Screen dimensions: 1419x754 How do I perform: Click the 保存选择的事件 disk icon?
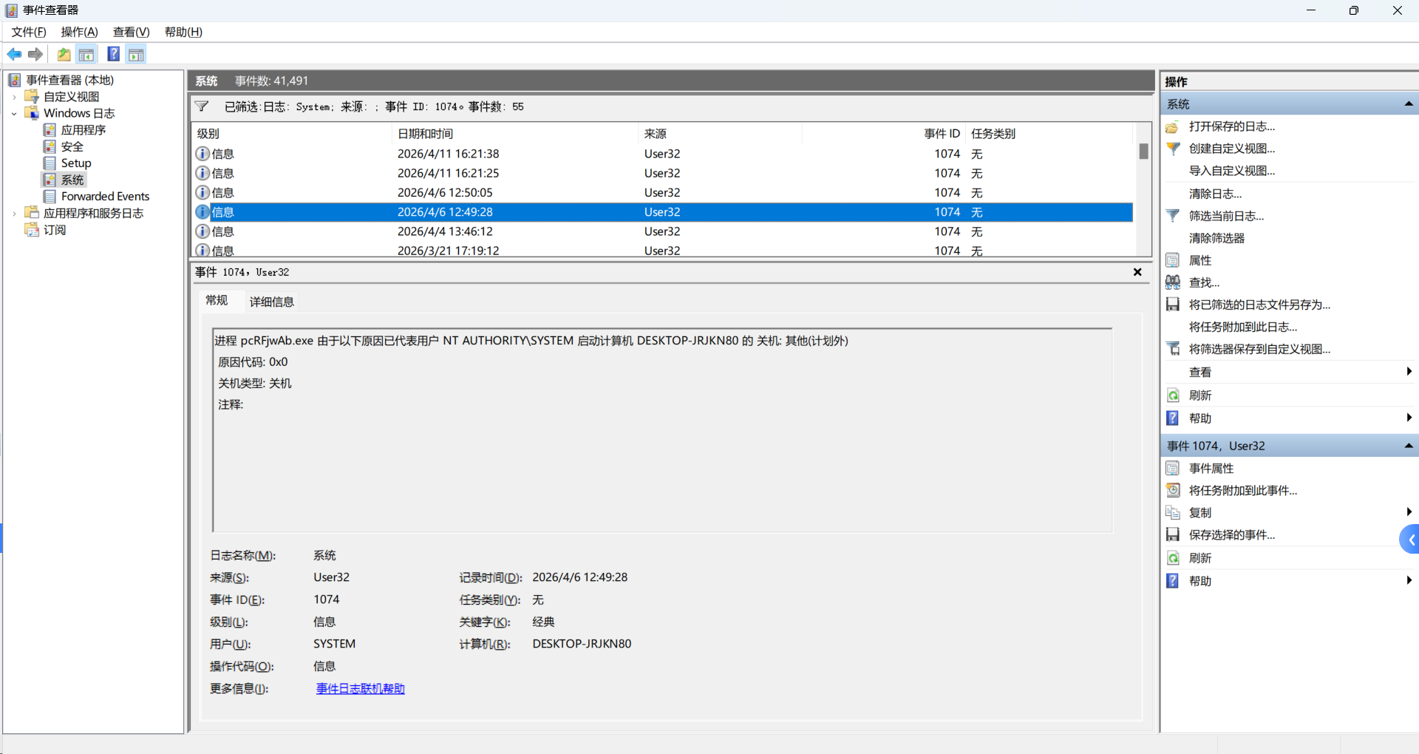1172,534
